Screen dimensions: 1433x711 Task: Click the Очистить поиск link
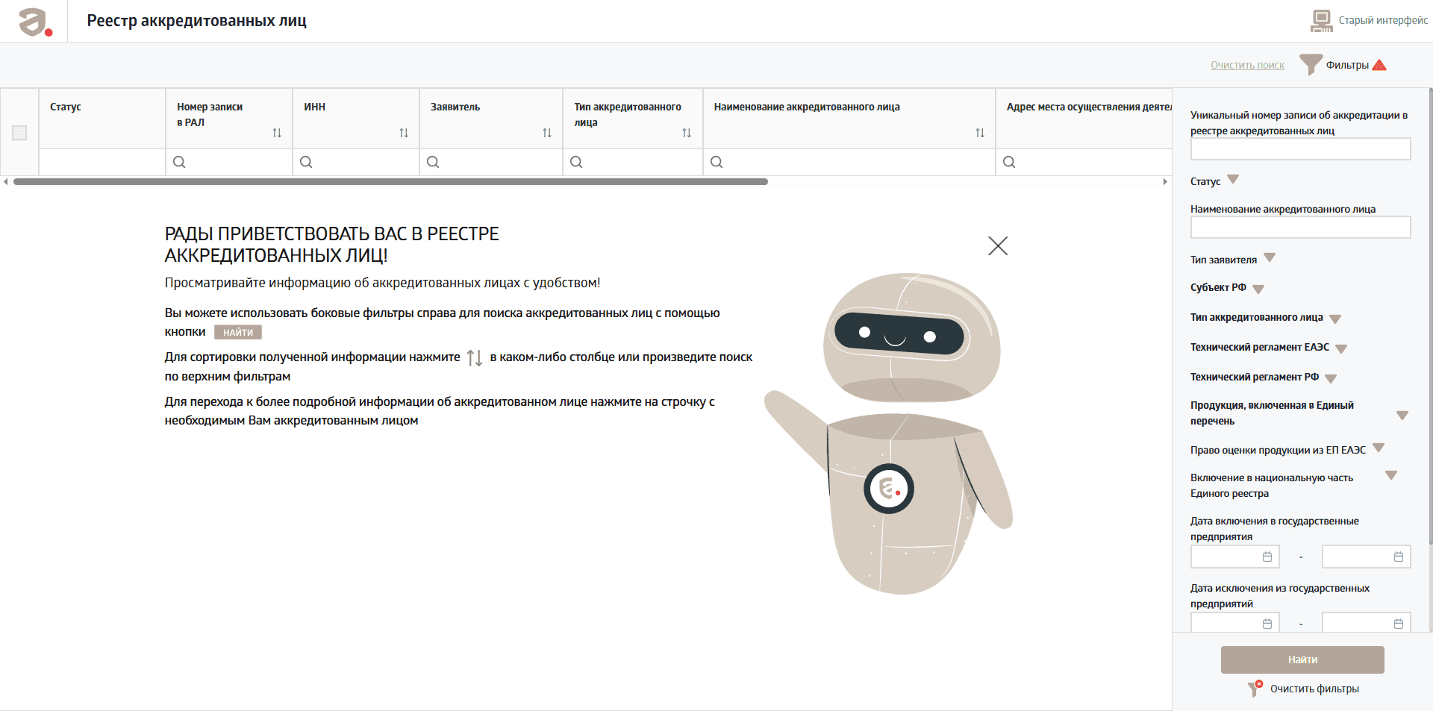point(1247,66)
